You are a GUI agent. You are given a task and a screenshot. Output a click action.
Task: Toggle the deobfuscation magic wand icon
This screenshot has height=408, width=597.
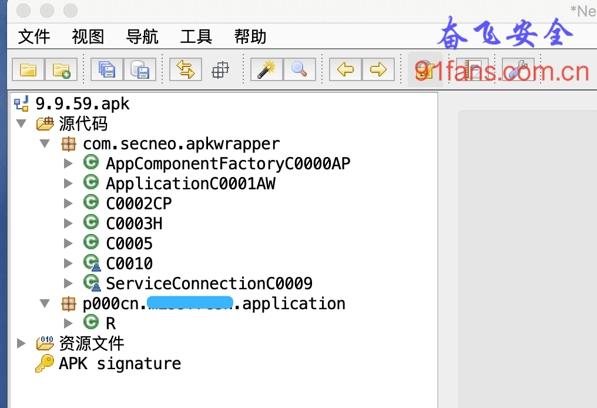267,69
